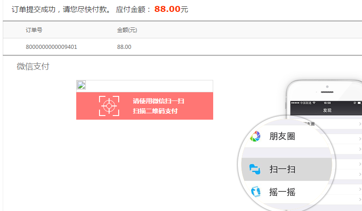
Task: Click the red 88.00 payable amount
Action: point(167,9)
